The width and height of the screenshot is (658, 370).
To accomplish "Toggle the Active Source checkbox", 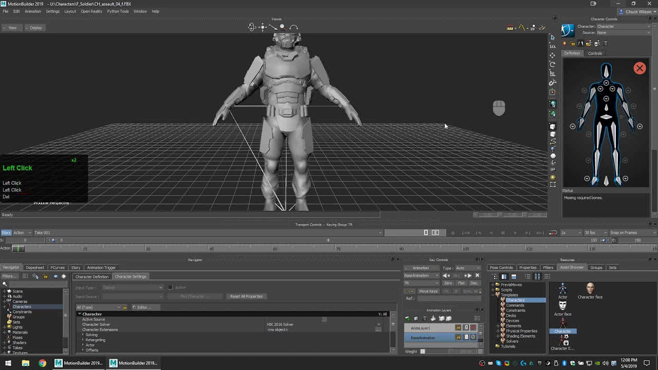I will (x=324, y=319).
